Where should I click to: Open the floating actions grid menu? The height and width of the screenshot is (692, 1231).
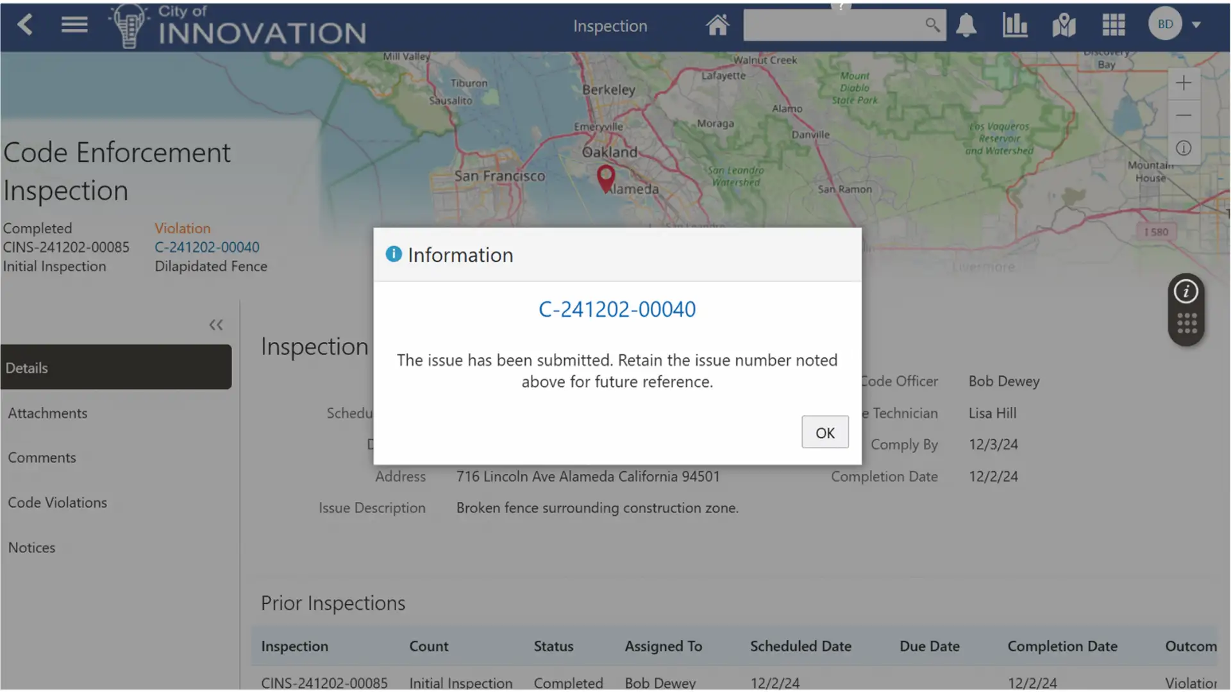[x=1187, y=324]
